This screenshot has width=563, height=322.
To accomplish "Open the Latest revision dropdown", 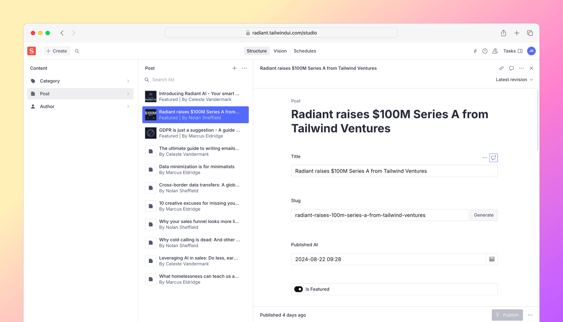I will pos(514,80).
